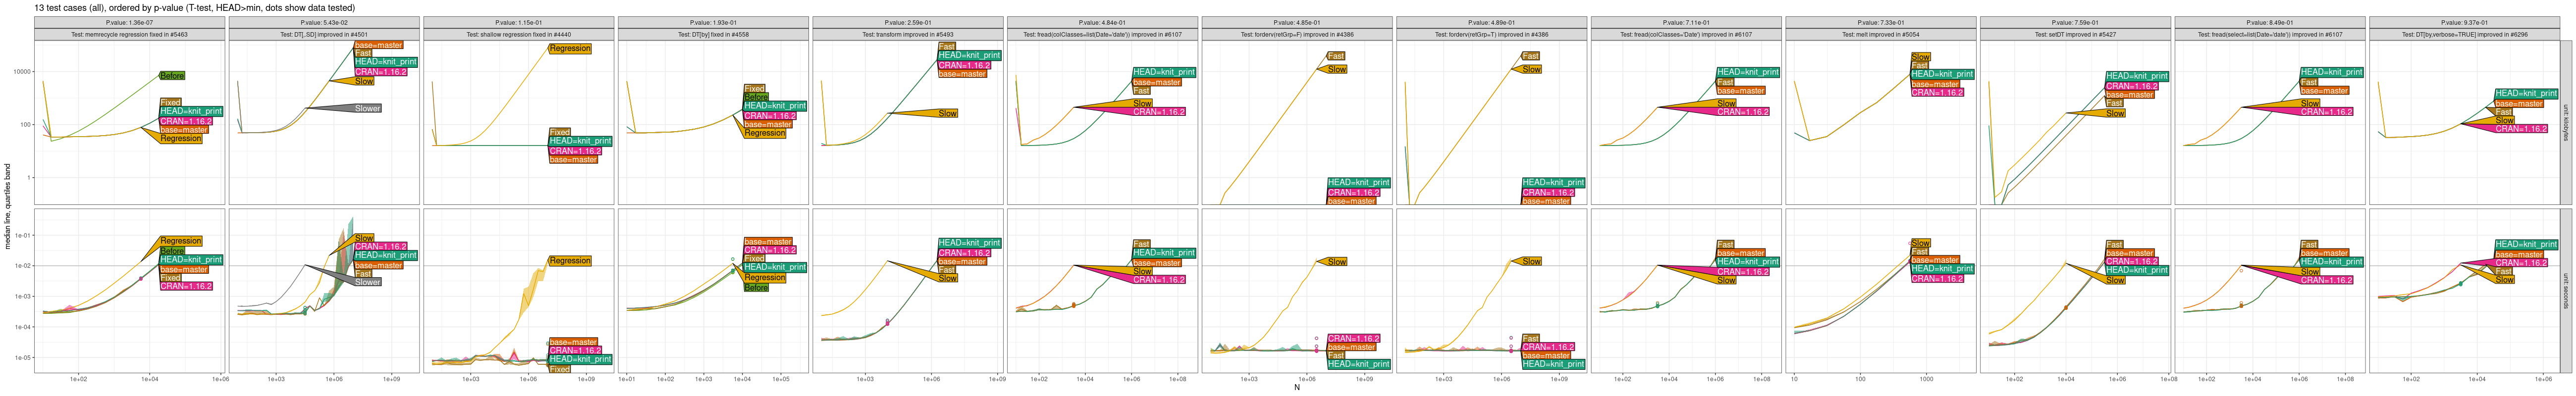Click the 'P.value: 1.36e-07' strip header
This screenshot has width=2576, height=396.
129,22
